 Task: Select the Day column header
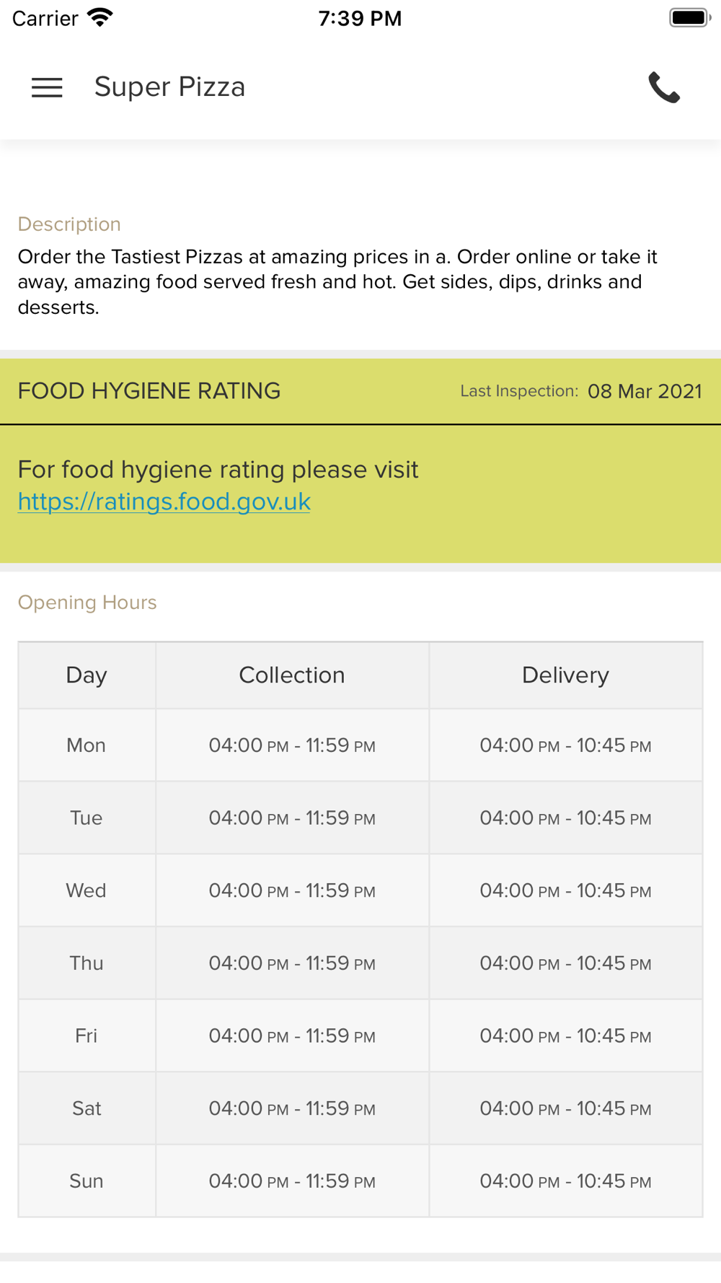[87, 675]
